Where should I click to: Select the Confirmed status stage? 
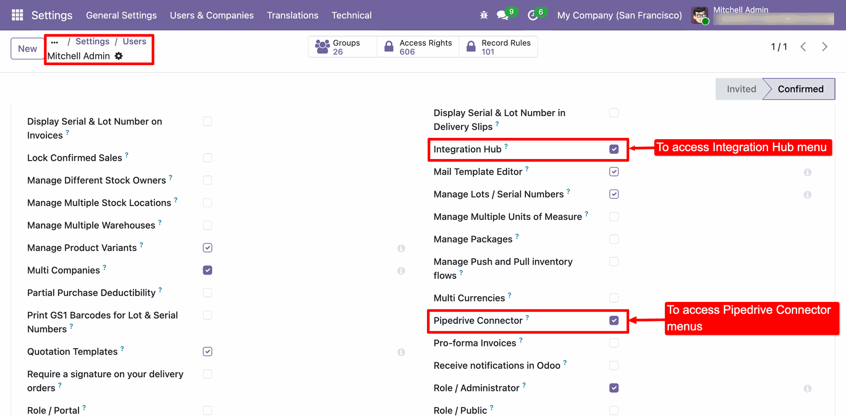coord(800,89)
